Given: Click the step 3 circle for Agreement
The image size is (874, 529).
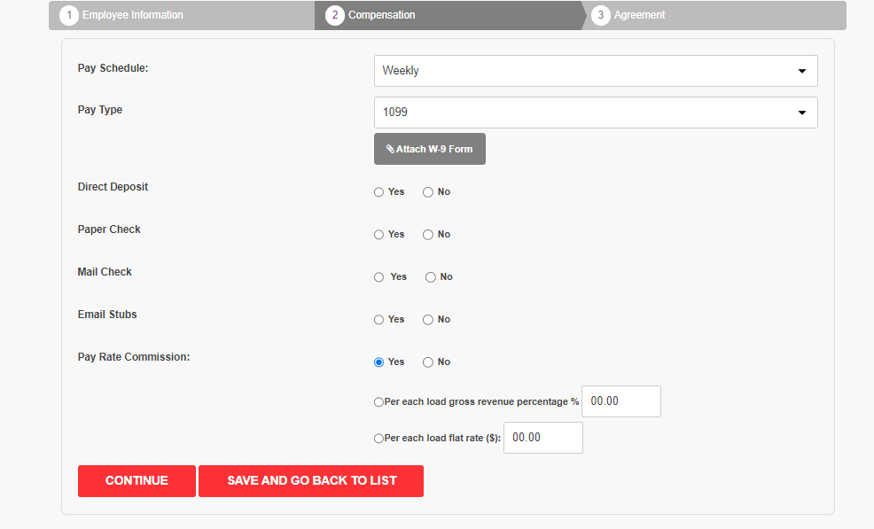Looking at the screenshot, I should (601, 15).
